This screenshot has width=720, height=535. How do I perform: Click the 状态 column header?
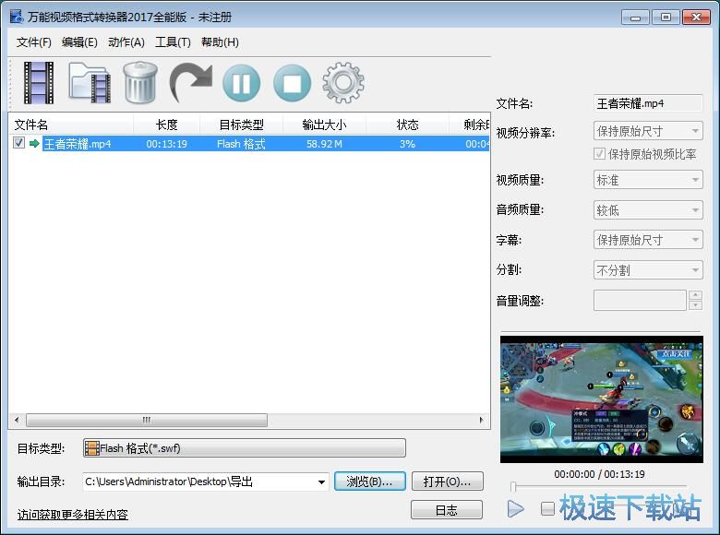coord(407,125)
